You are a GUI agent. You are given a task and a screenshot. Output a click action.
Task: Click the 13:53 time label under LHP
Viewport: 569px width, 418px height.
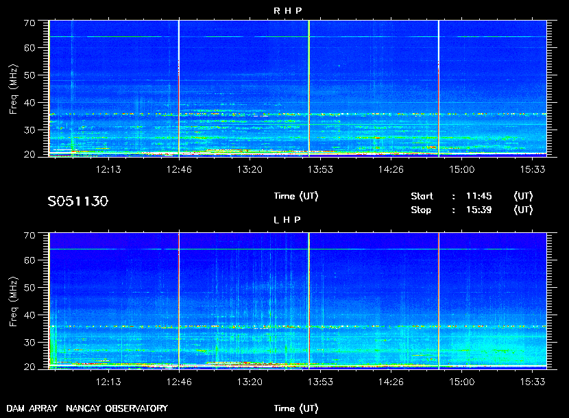(320, 382)
